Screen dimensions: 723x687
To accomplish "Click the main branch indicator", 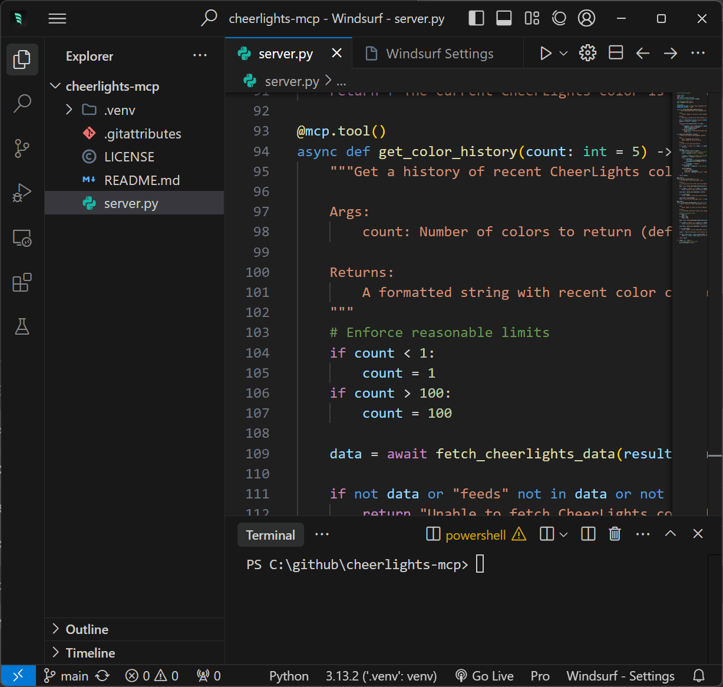I will (67, 676).
